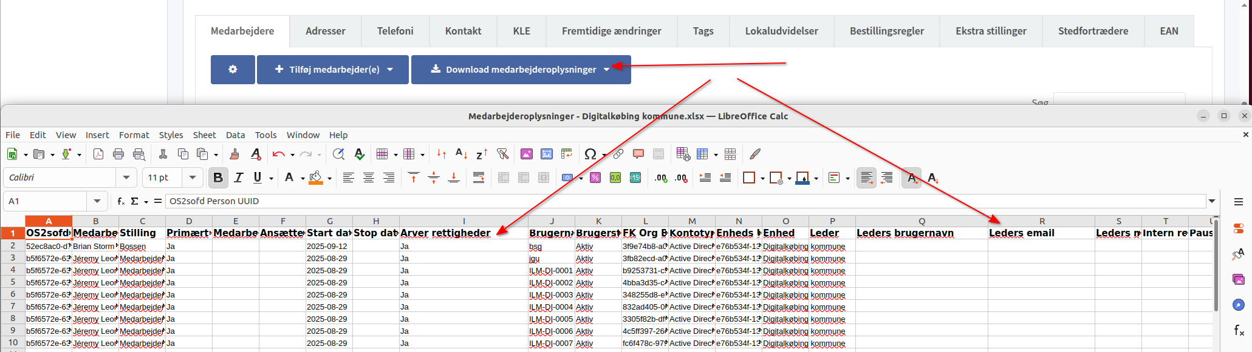Switch to the Fremtidige ændringer tab

click(611, 31)
